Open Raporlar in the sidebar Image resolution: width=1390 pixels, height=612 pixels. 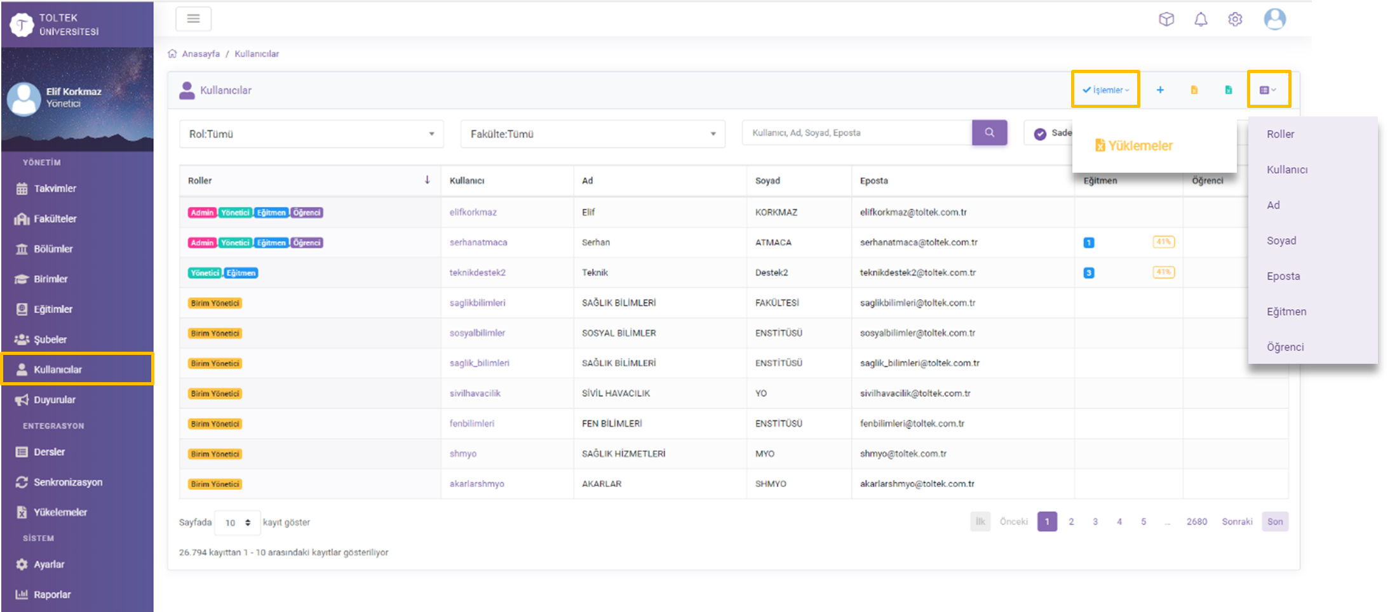[52, 595]
